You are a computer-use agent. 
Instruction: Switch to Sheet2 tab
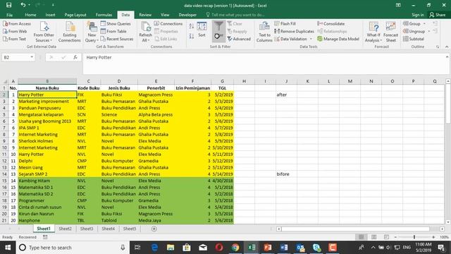[x=66, y=229]
